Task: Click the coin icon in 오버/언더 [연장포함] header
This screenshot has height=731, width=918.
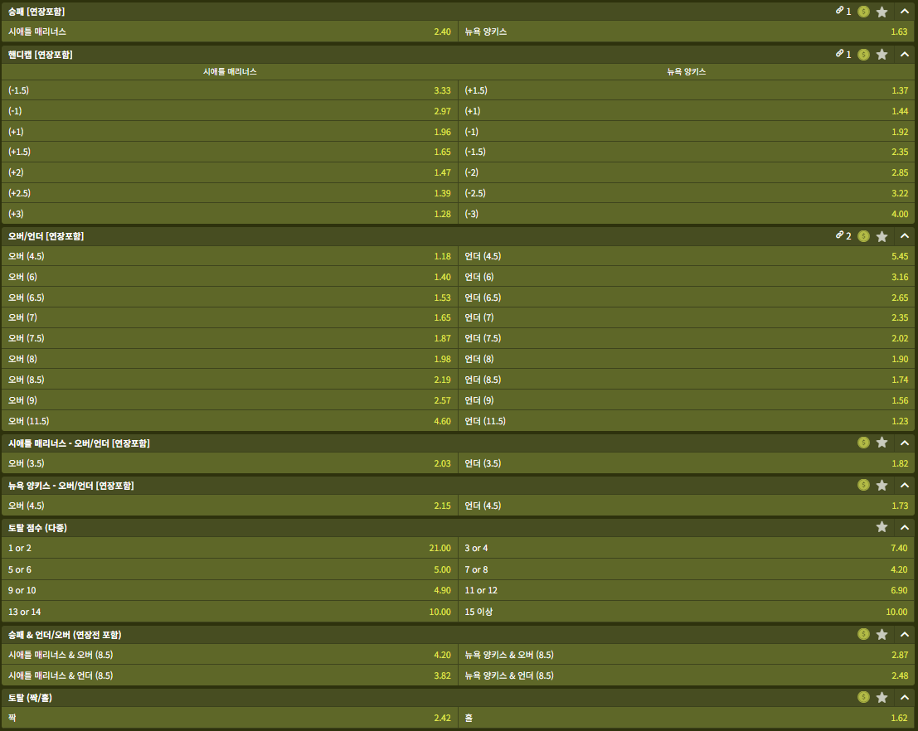Action: [863, 236]
